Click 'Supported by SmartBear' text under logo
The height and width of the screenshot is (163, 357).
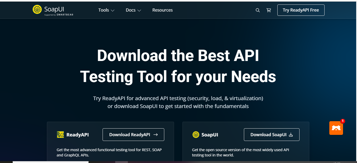[59, 15]
